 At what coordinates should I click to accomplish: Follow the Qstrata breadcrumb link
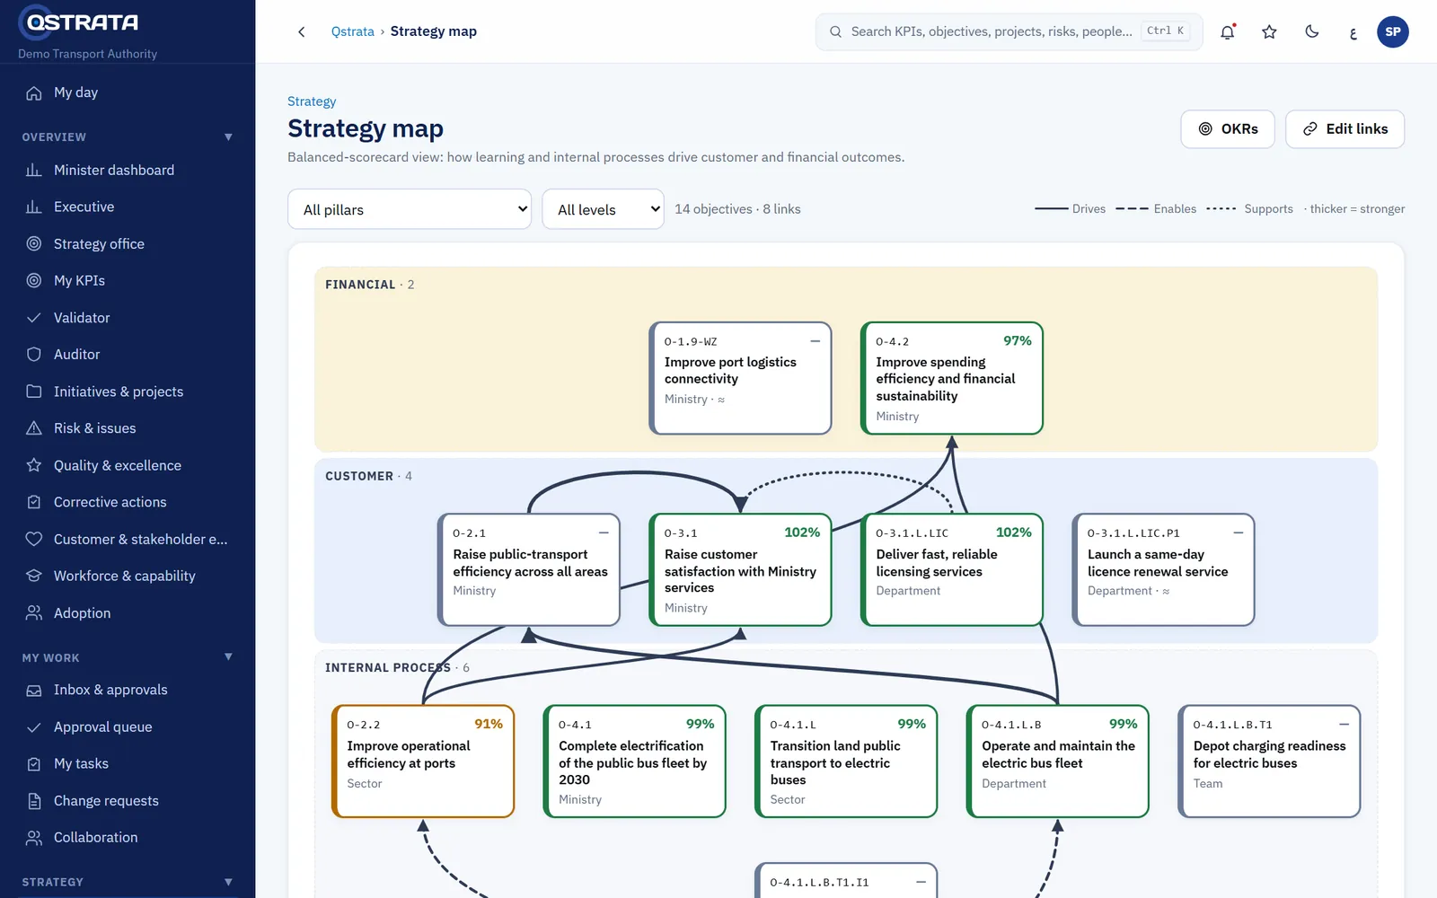(353, 31)
